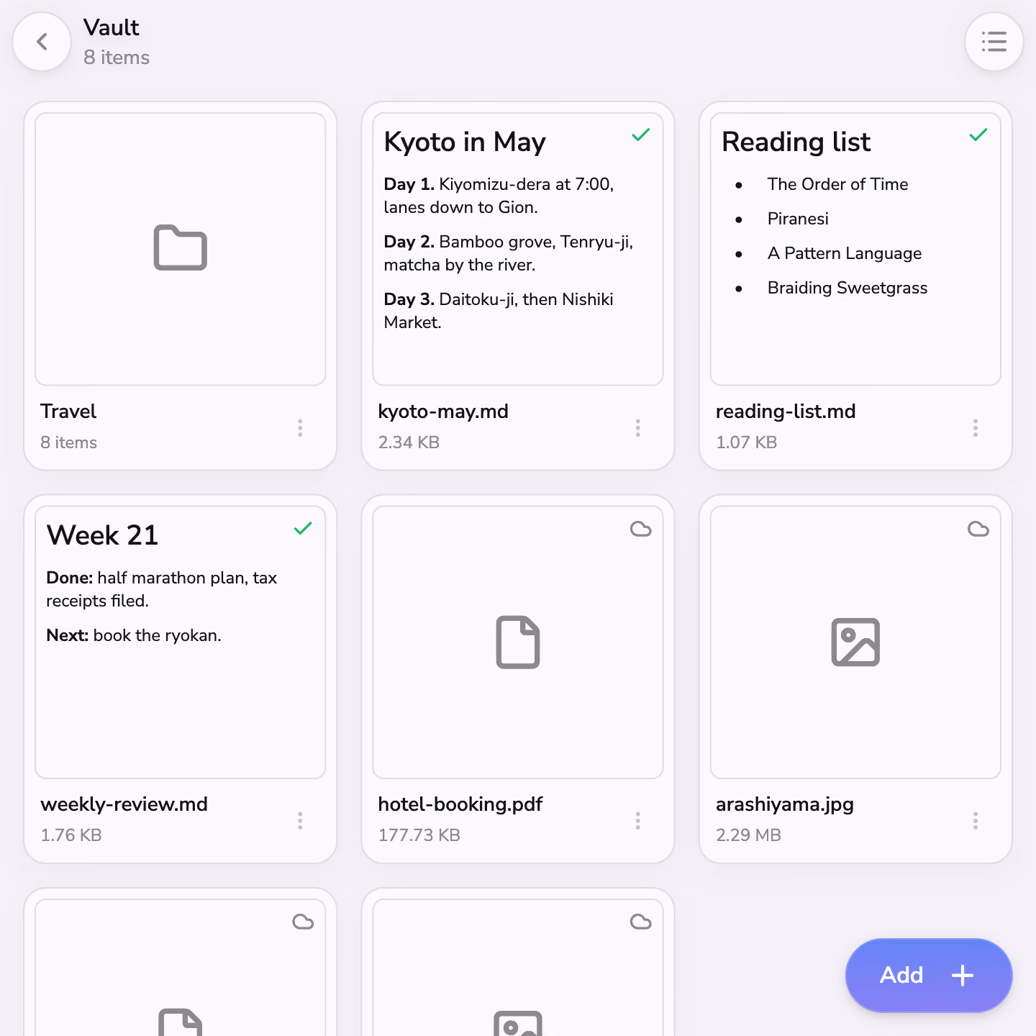The height and width of the screenshot is (1036, 1036).
Task: Click document icon in bottom-left card
Action: point(181,1023)
